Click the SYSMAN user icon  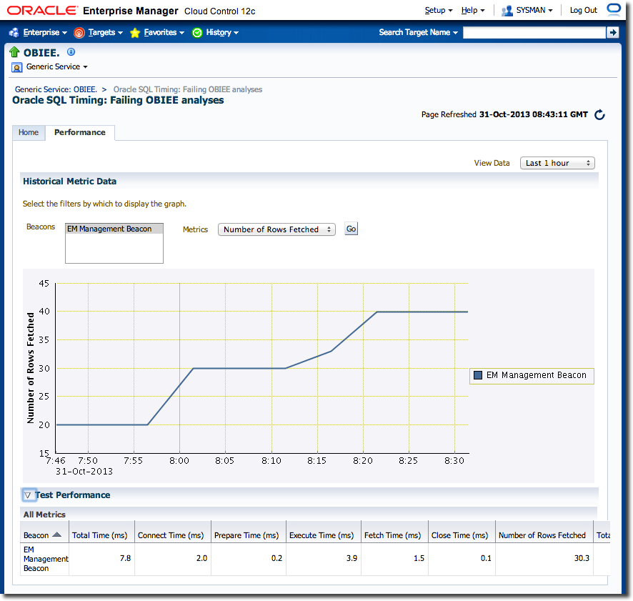(x=507, y=11)
